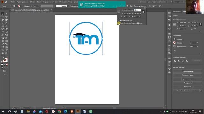204x114 pixels.
Task: Activate the Type (T) tool
Action: pyautogui.click(x=3, y=23)
